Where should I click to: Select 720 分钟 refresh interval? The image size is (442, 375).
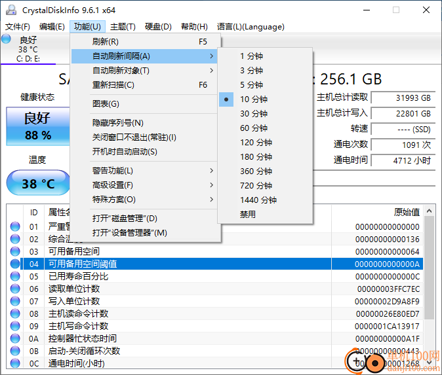click(x=265, y=186)
